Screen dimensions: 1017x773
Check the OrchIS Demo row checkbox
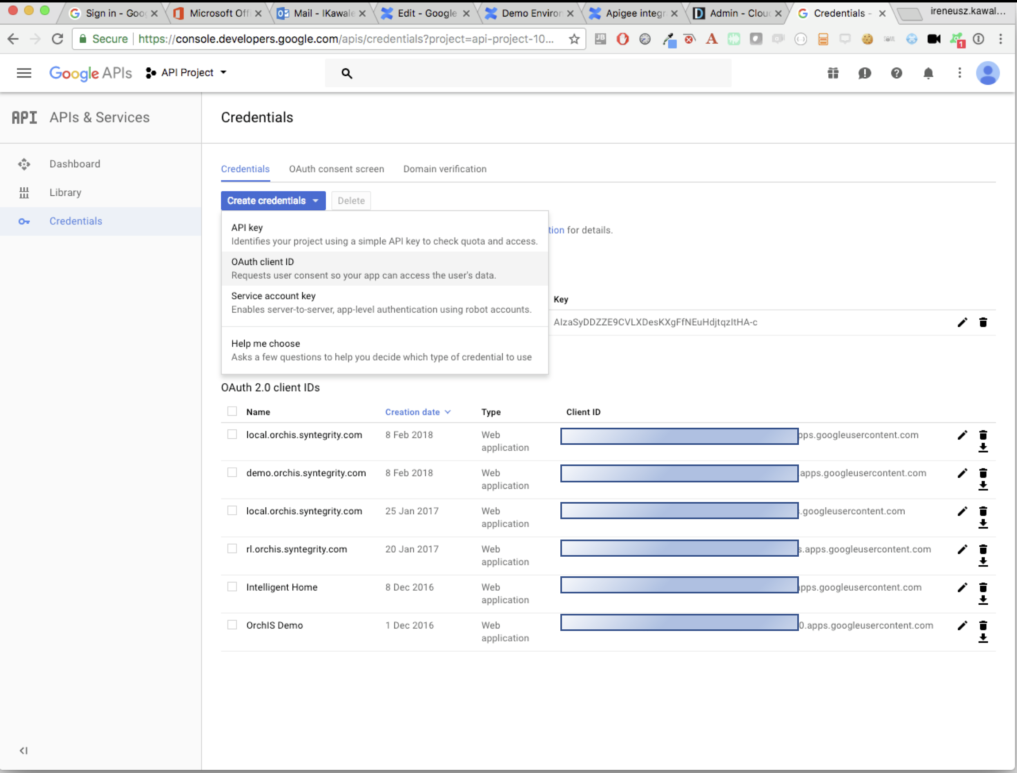point(232,625)
